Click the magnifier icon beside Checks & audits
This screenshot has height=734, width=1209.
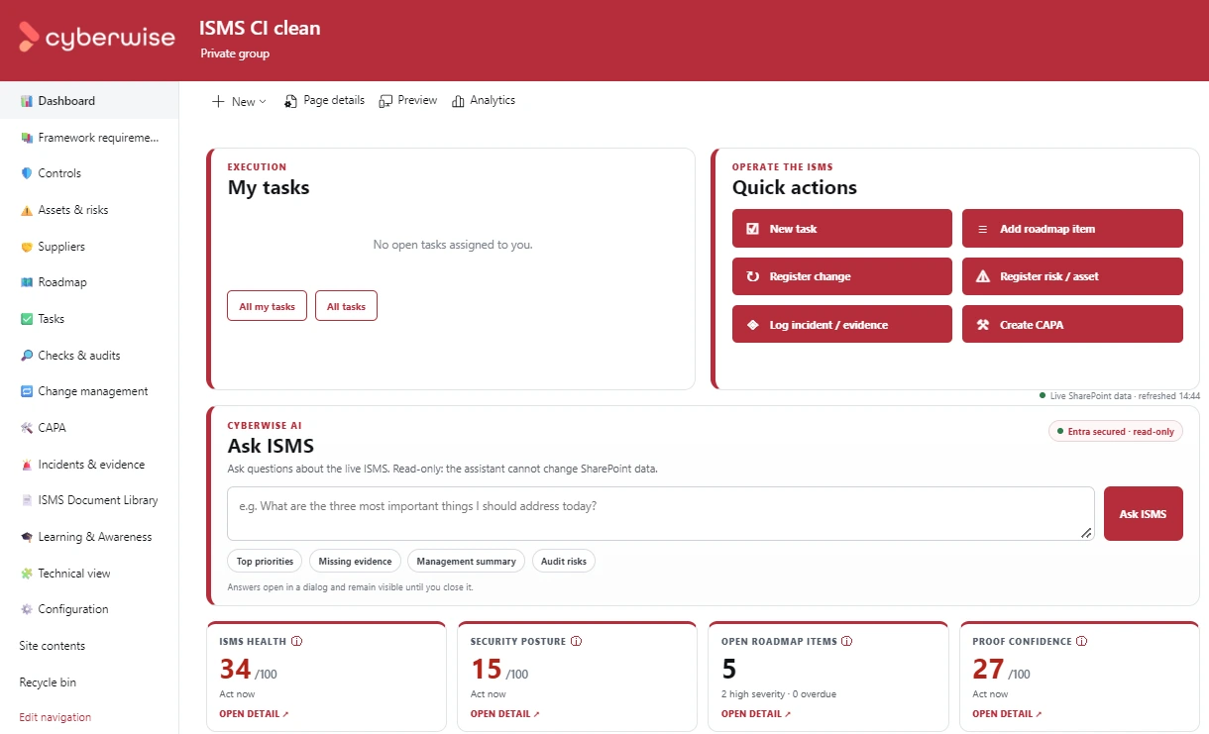coord(27,356)
